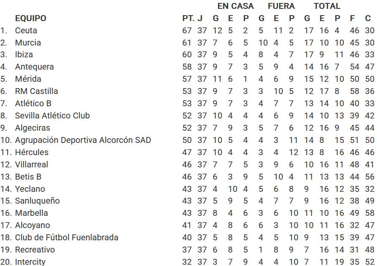Image resolution: width=377 pixels, height=266 pixels.
Task: Click the Ceuta team name
Action: tap(26, 30)
